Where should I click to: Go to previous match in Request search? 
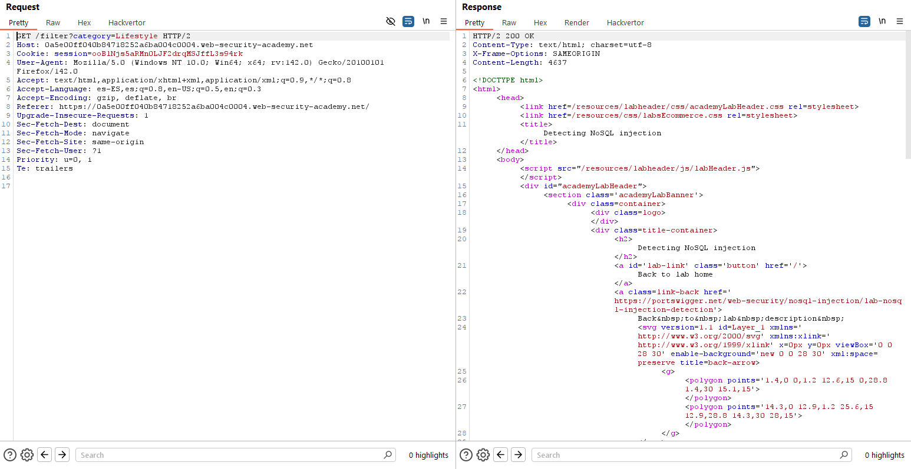point(44,455)
